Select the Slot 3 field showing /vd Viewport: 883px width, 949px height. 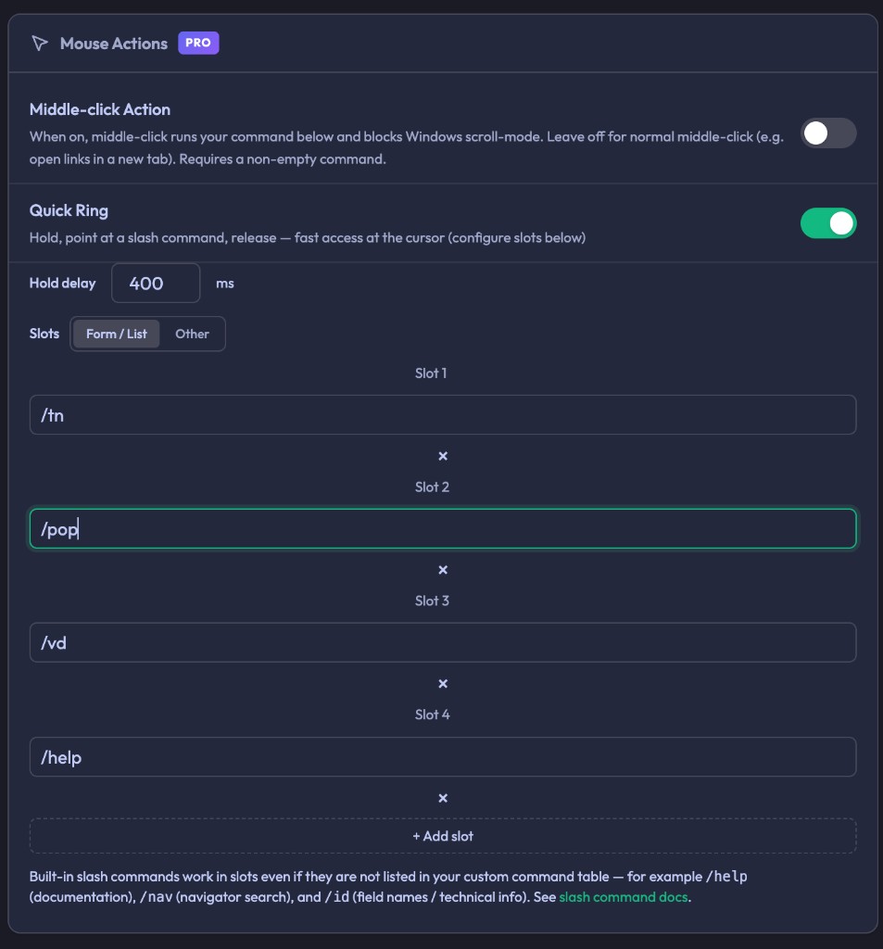pyautogui.click(x=443, y=642)
